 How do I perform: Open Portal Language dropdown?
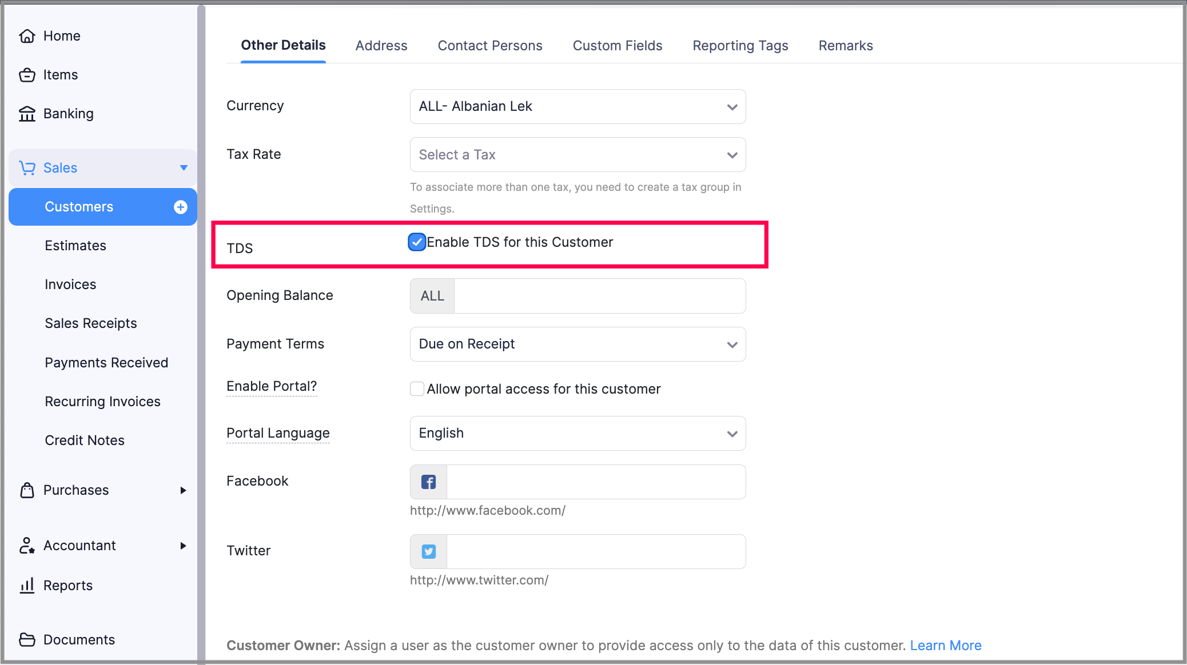(577, 433)
